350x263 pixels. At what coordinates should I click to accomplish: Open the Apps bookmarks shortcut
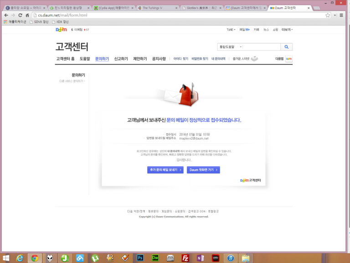click(15, 22)
